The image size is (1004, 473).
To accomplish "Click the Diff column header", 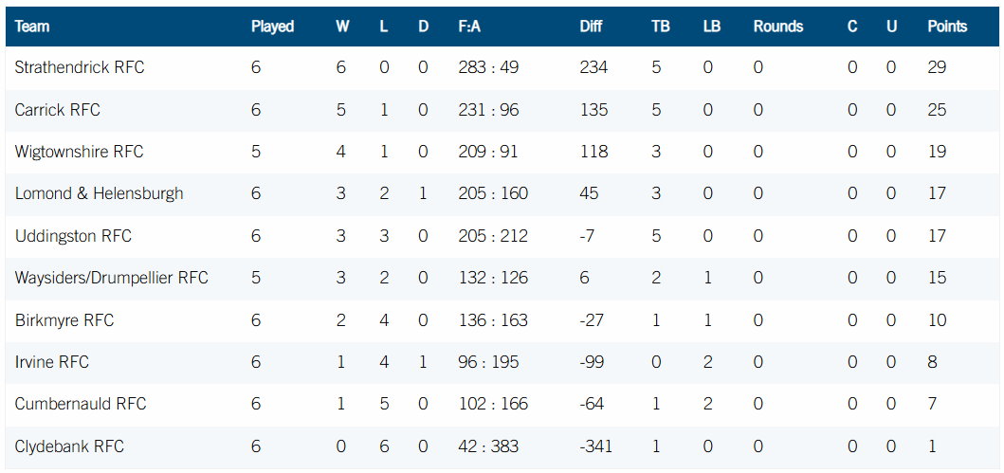I will [591, 27].
